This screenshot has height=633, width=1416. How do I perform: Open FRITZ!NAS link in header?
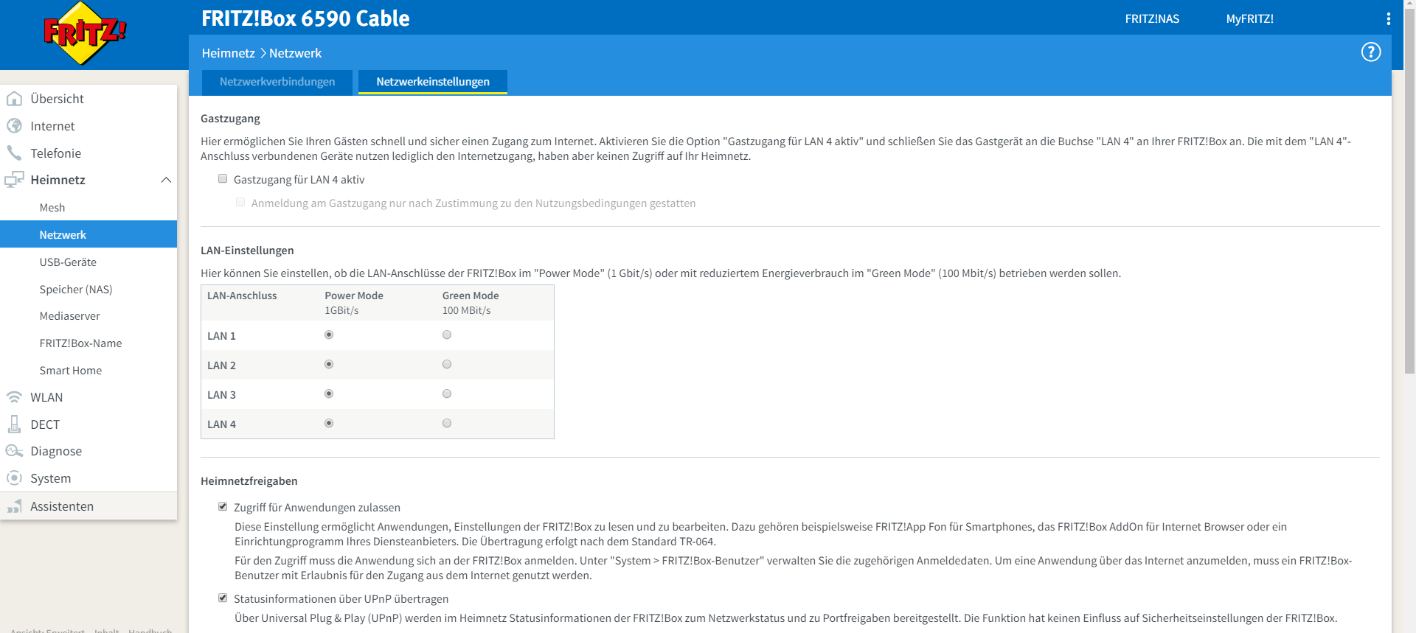1152,19
